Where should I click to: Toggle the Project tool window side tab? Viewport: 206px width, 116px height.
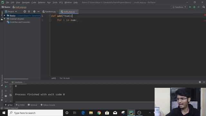coord(2,15)
